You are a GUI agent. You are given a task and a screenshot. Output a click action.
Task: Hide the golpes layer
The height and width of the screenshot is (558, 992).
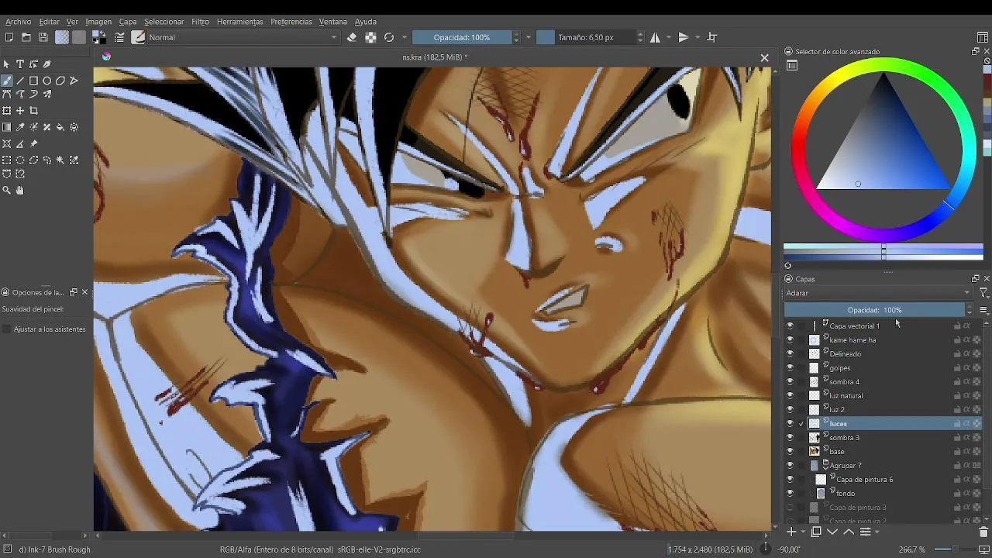[790, 368]
